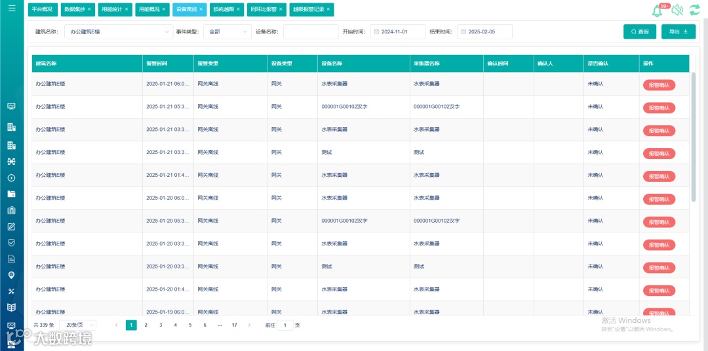Open the 20条/页 page size dropdown
Viewport: 708px width, 351px height.
click(x=77, y=325)
